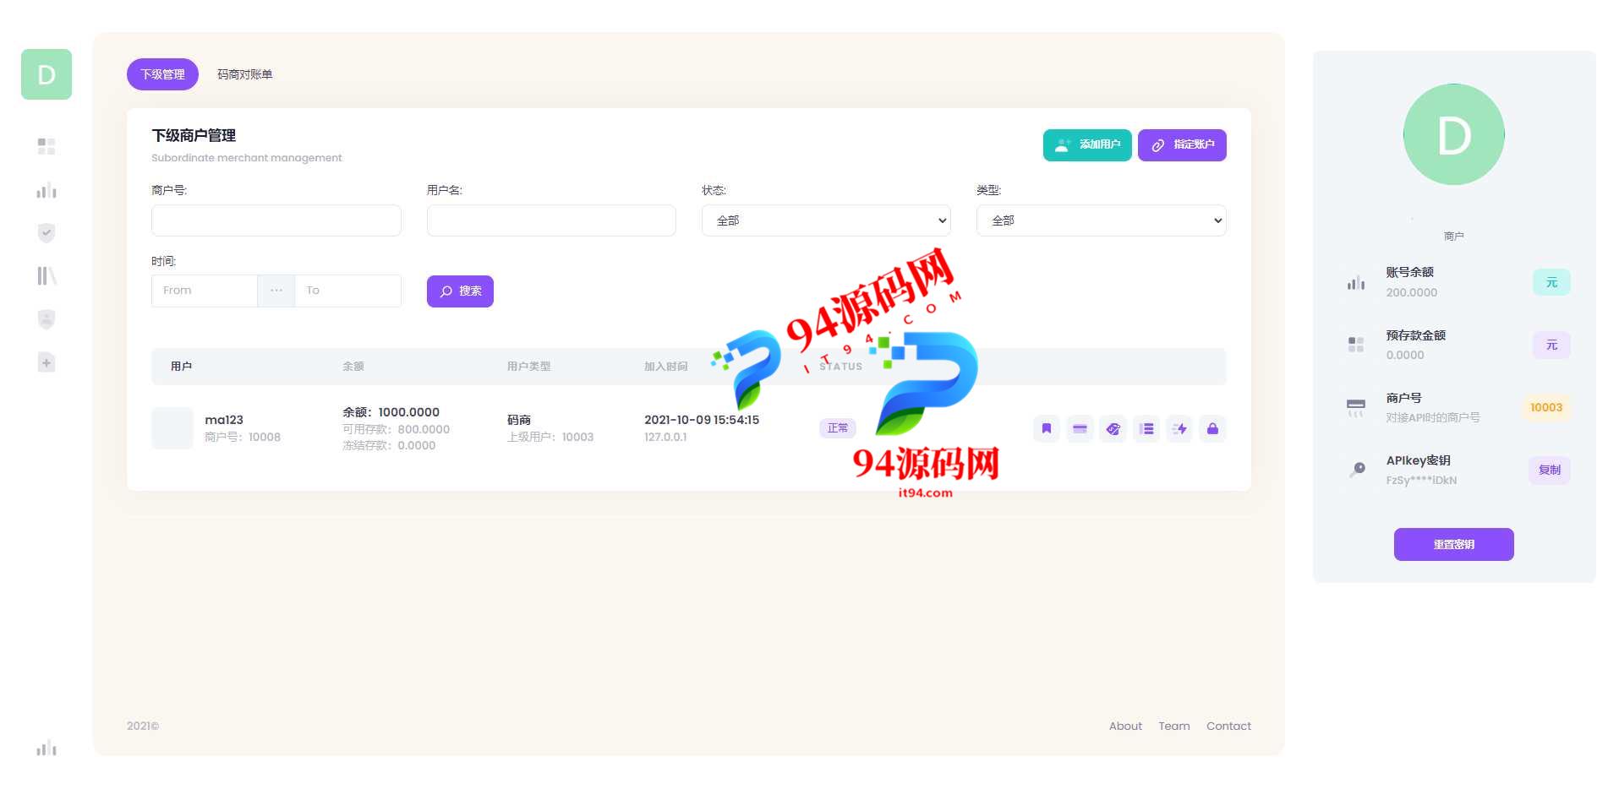Open the upper bar chart icon in sidebar
The image size is (1619, 789).
pyautogui.click(x=46, y=190)
